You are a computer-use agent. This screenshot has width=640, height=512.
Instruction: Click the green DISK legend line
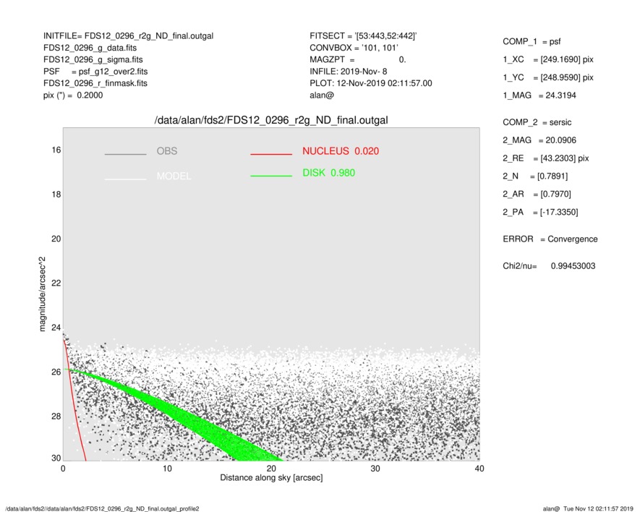[271, 175]
